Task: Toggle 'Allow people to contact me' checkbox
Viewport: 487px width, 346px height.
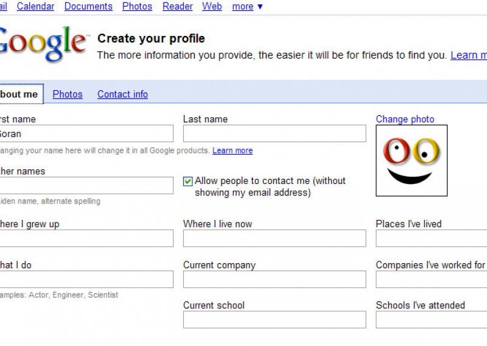Action: point(187,182)
